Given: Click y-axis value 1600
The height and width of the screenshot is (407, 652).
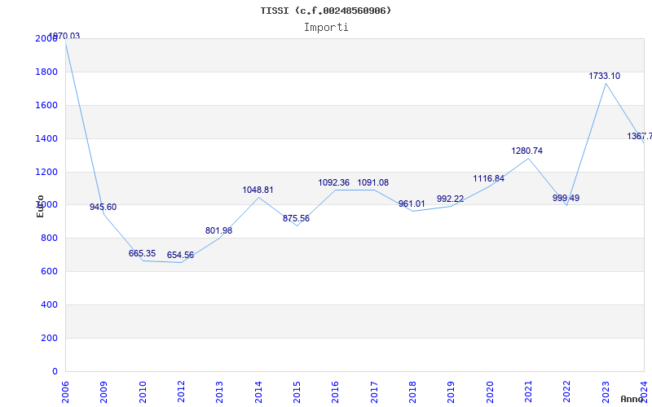Looking at the screenshot, I should (x=46, y=105).
